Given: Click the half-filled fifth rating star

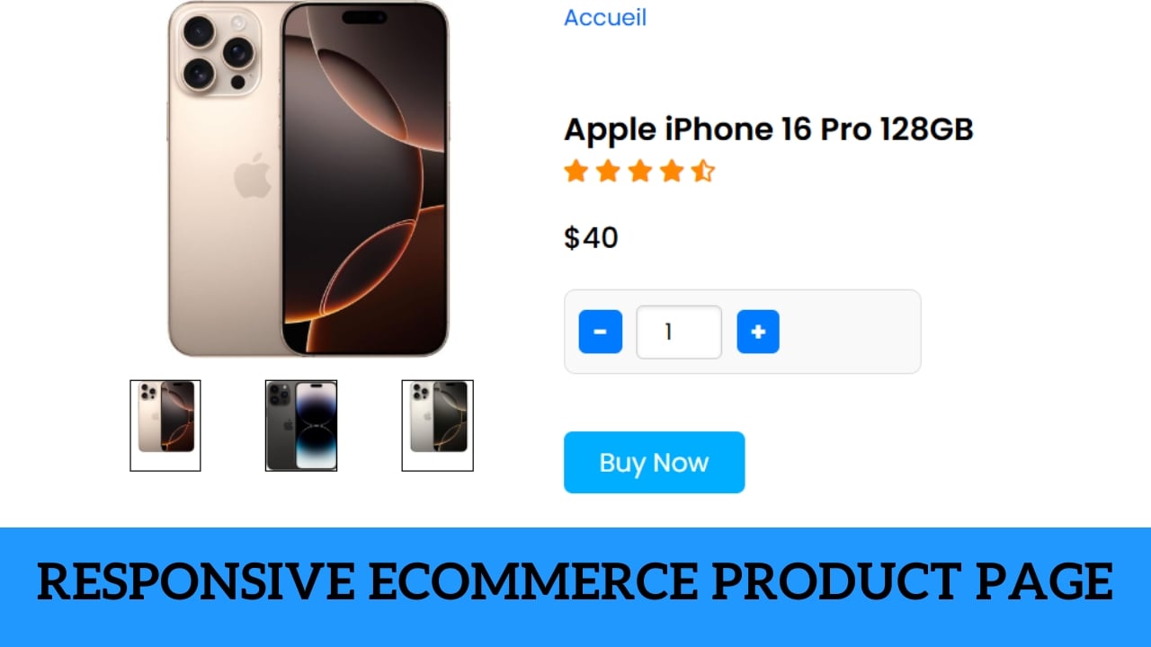Looking at the screenshot, I should click(x=703, y=171).
